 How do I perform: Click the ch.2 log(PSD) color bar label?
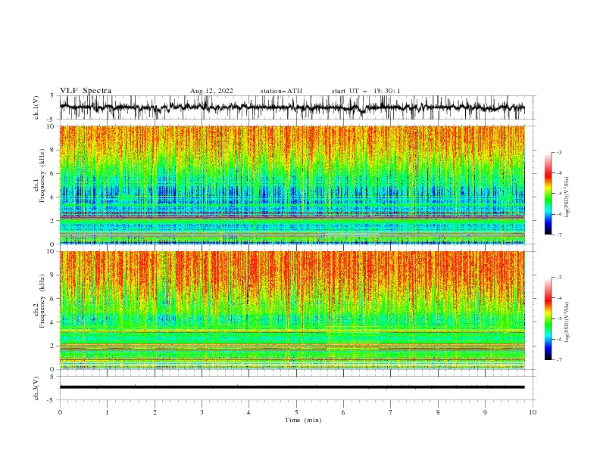pos(567,322)
